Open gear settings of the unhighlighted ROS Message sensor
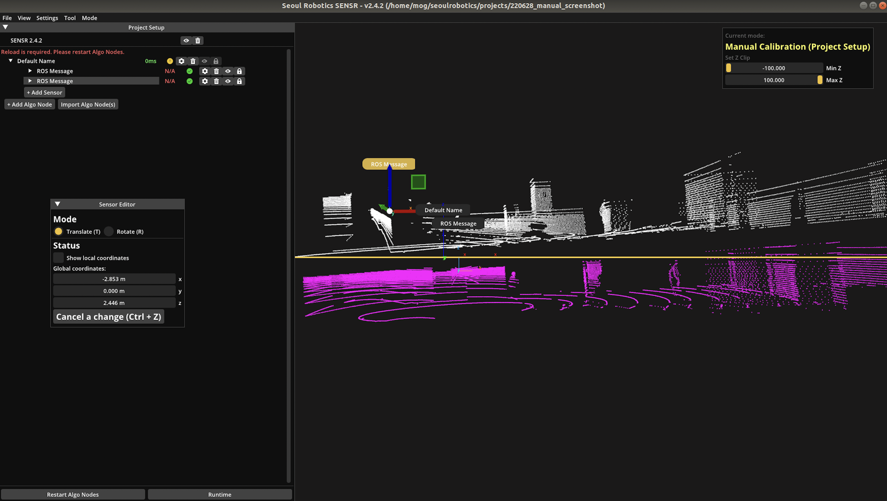 [205, 71]
